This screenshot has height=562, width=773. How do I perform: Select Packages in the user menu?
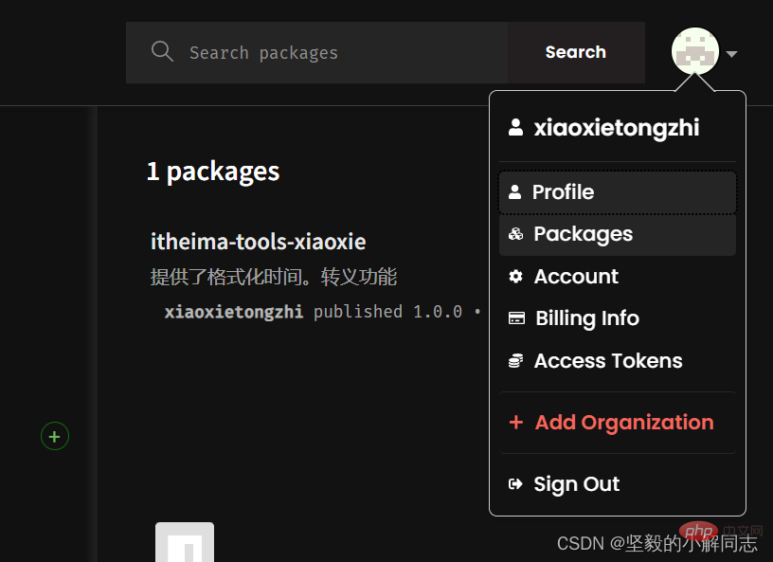583,234
